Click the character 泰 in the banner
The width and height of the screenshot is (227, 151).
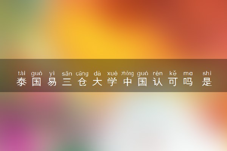tap(22, 82)
